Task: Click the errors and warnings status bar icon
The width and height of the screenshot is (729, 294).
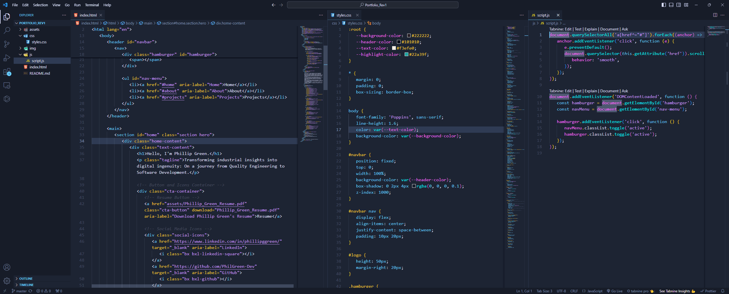Action: point(43,291)
